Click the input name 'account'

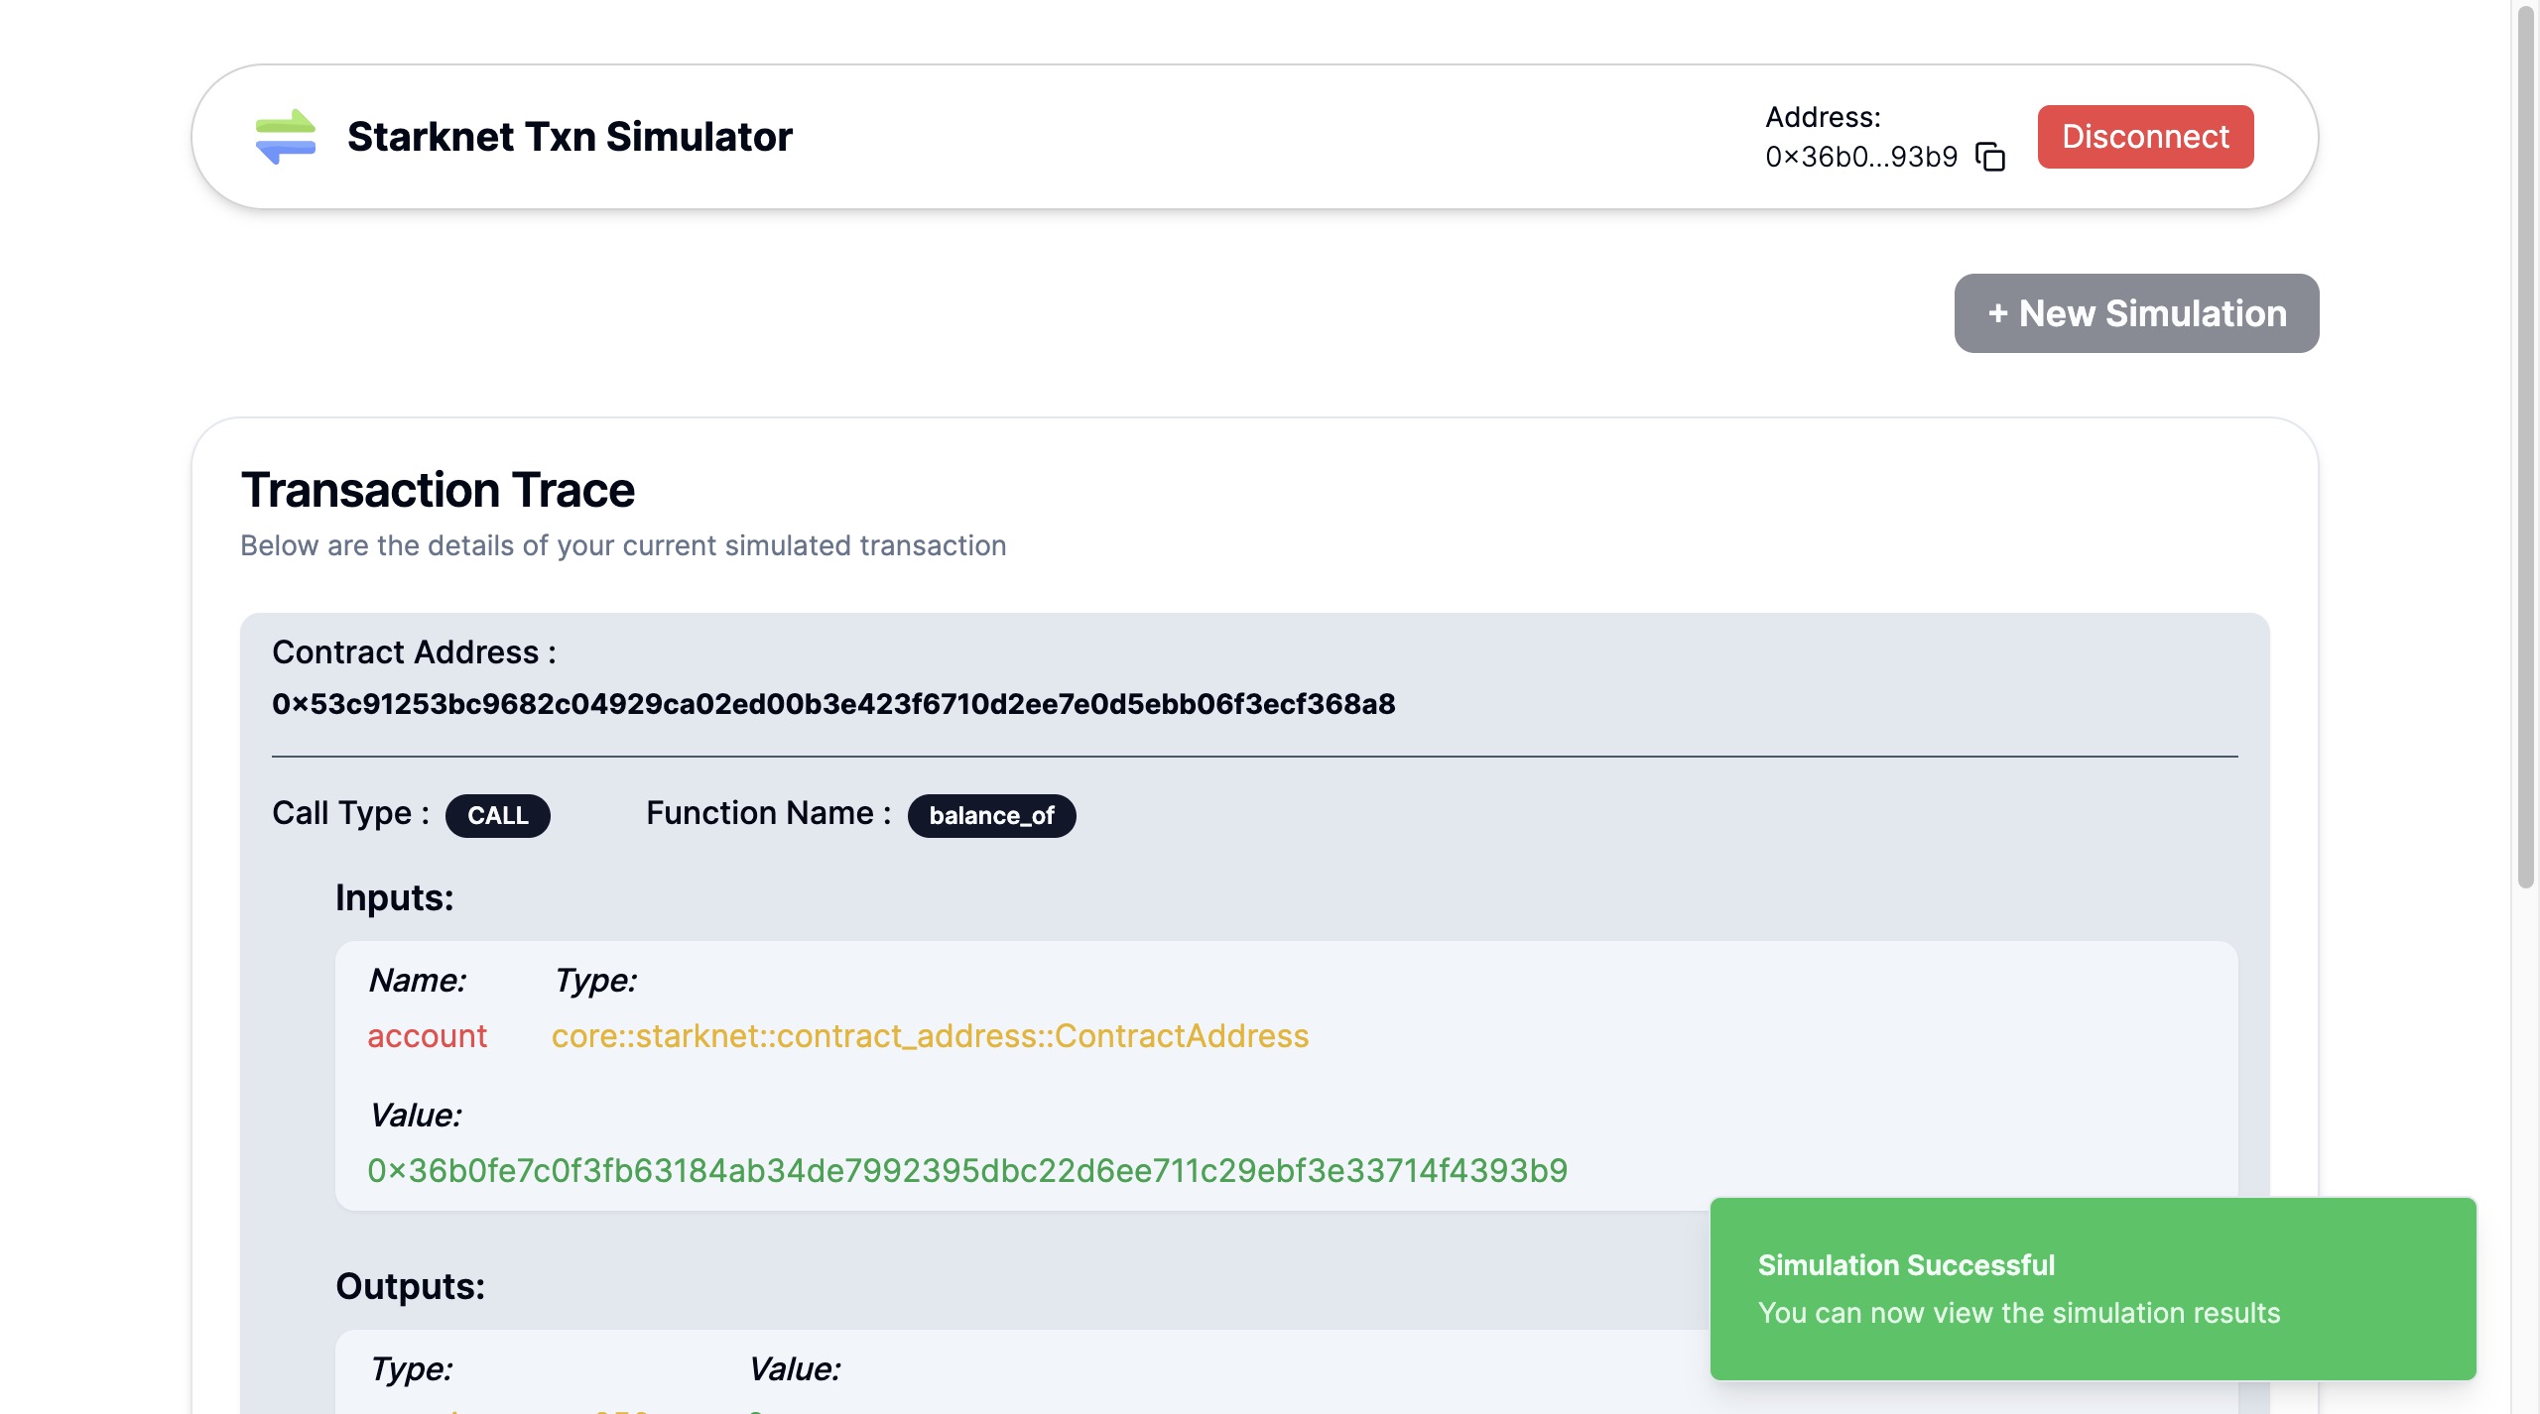tap(427, 1035)
